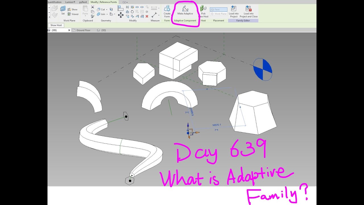364x205 pixels.
Task: Click the Aligned Dimension tool
Action: click(x=154, y=15)
